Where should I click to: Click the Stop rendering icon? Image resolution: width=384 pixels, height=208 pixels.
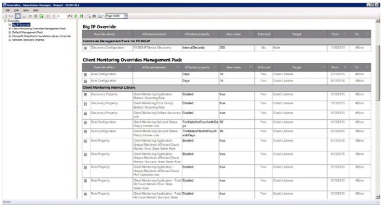36,16
